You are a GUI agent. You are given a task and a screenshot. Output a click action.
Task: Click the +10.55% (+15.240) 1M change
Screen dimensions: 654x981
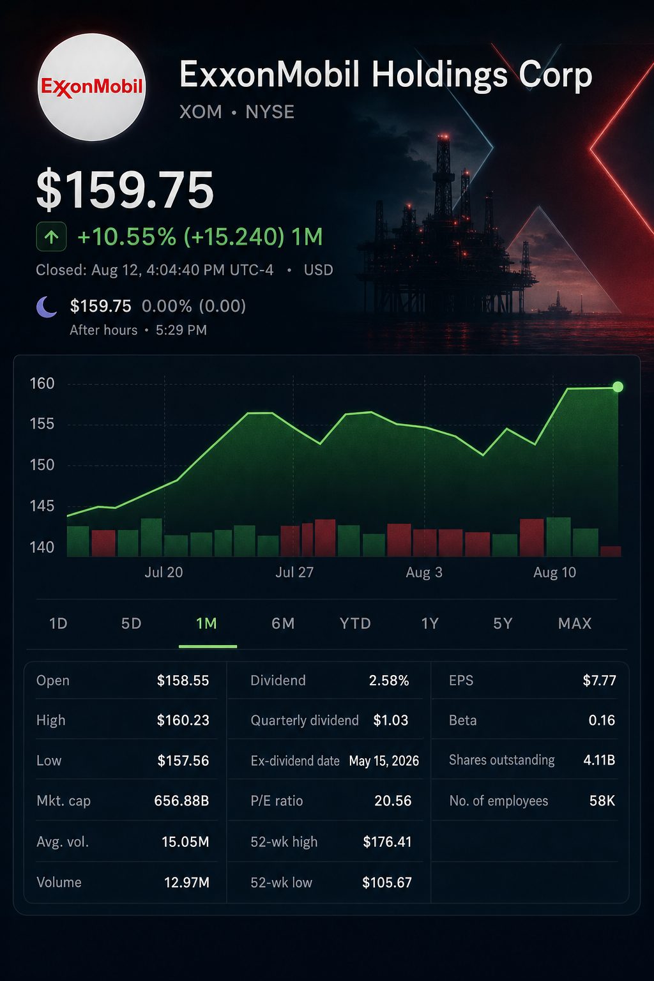click(x=200, y=237)
